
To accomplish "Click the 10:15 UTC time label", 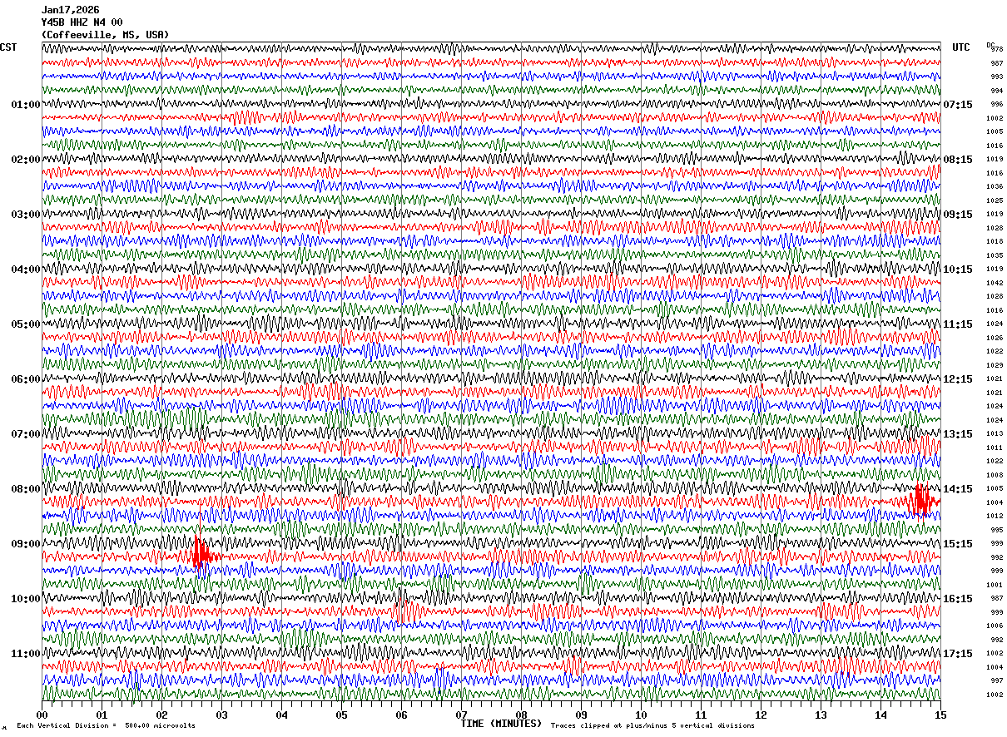I will coord(958,270).
